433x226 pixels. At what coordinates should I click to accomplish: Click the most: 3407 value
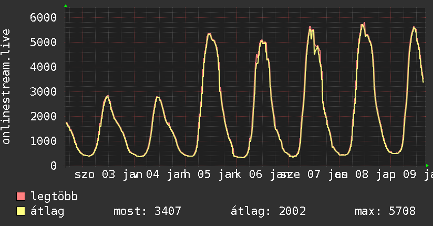coord(147,211)
